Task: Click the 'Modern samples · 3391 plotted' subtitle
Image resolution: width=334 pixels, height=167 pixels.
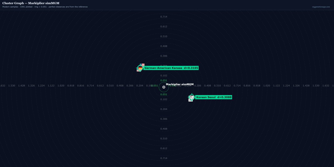Action: coord(17,7)
